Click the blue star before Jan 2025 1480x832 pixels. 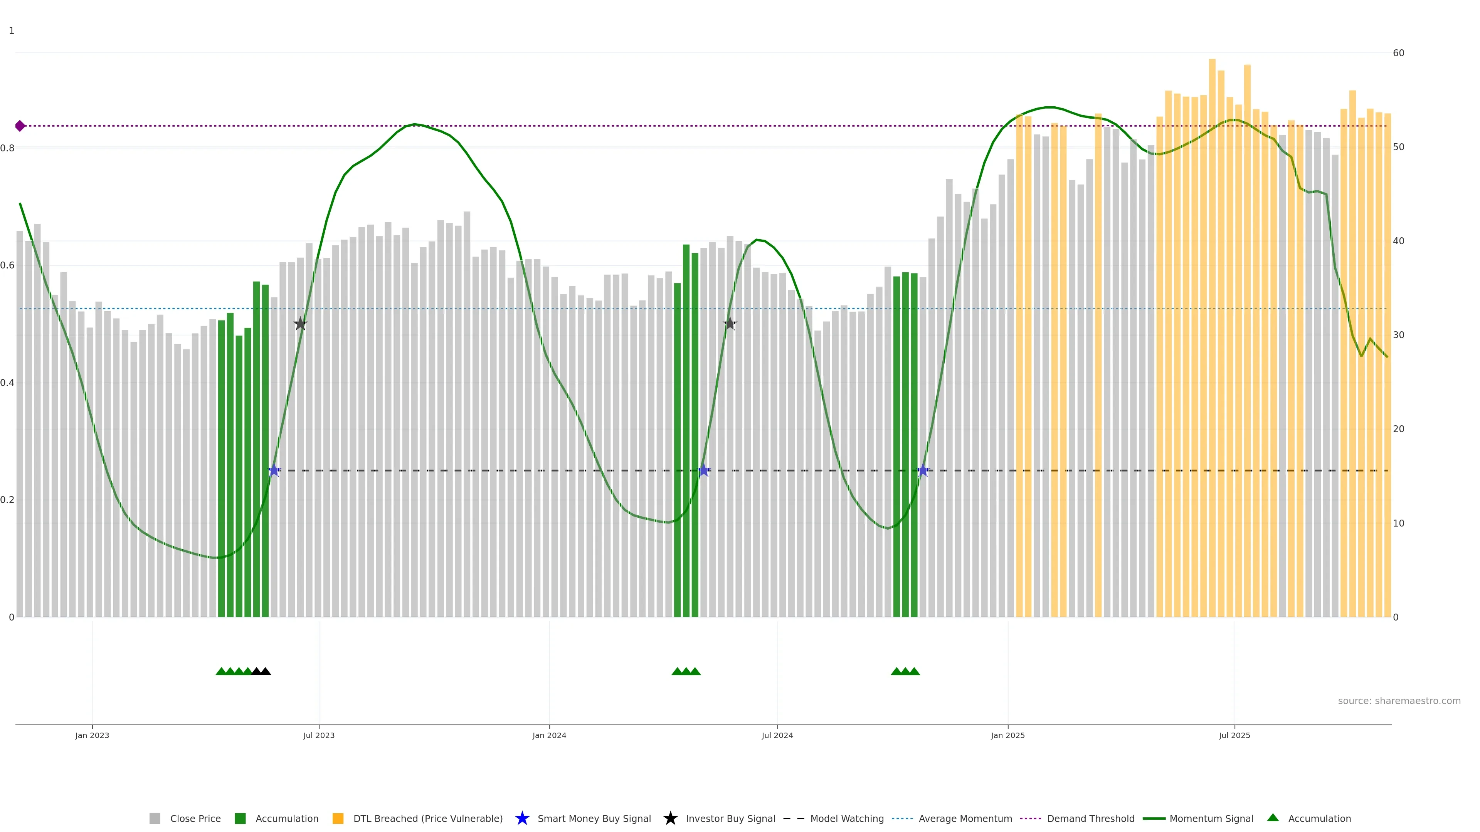pyautogui.click(x=923, y=470)
